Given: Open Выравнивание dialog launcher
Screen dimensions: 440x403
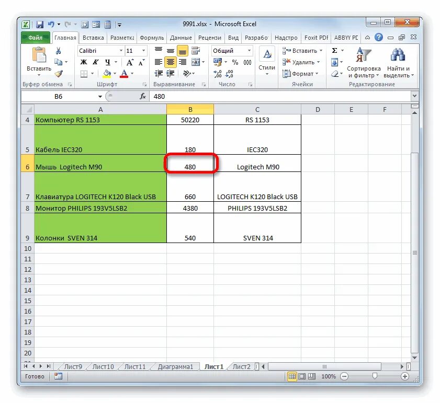Looking at the screenshot, I should click(x=204, y=84).
